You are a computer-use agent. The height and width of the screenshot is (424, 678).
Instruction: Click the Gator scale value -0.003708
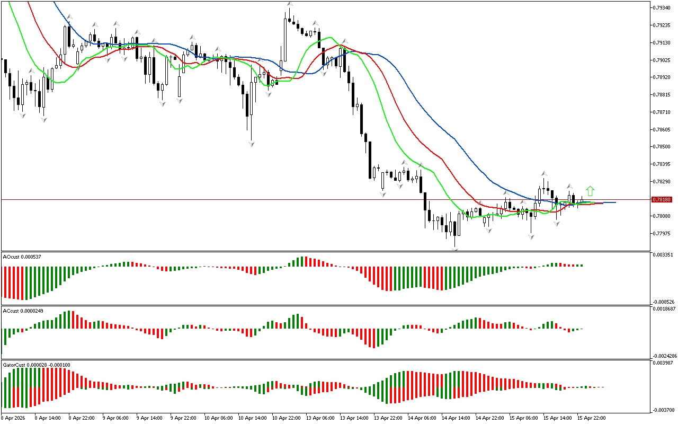coord(663,410)
